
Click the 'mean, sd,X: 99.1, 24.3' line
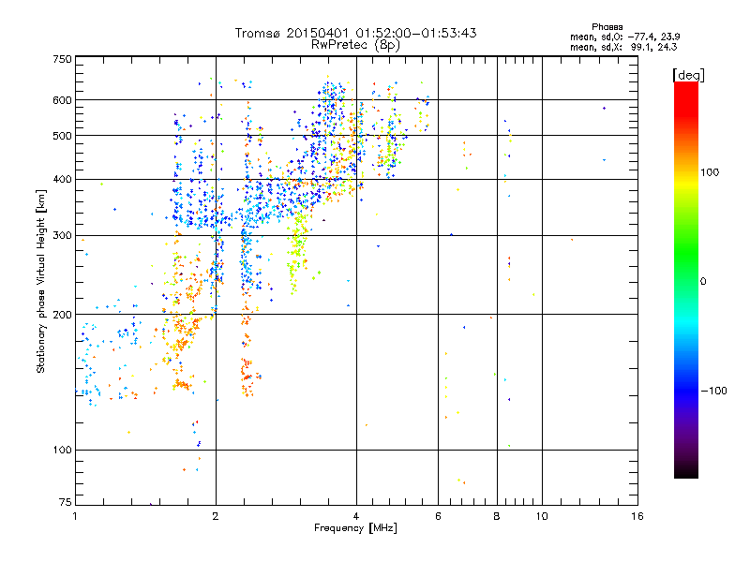coord(623,48)
